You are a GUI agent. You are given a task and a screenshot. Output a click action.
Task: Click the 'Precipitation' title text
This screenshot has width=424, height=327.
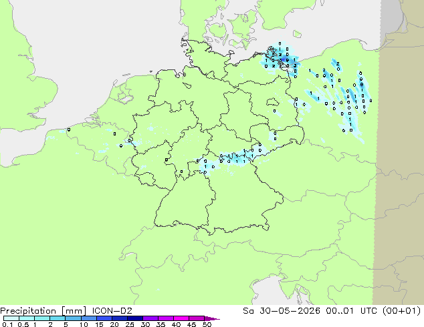click(28, 311)
